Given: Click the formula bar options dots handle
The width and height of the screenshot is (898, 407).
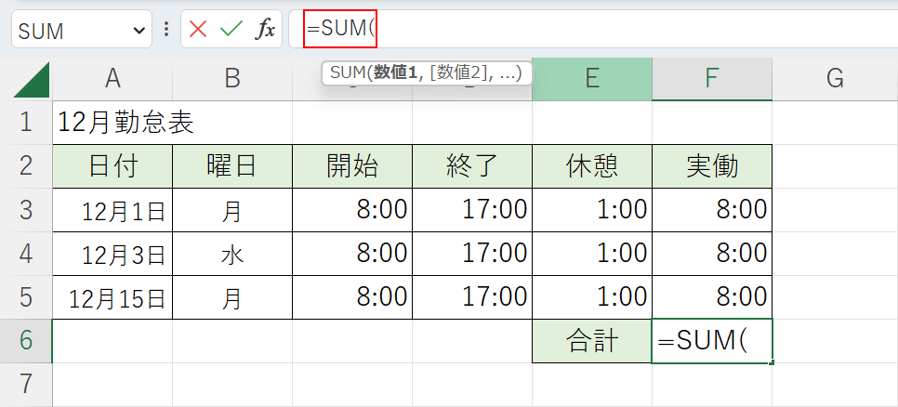Looking at the screenshot, I should pyautogui.click(x=166, y=30).
